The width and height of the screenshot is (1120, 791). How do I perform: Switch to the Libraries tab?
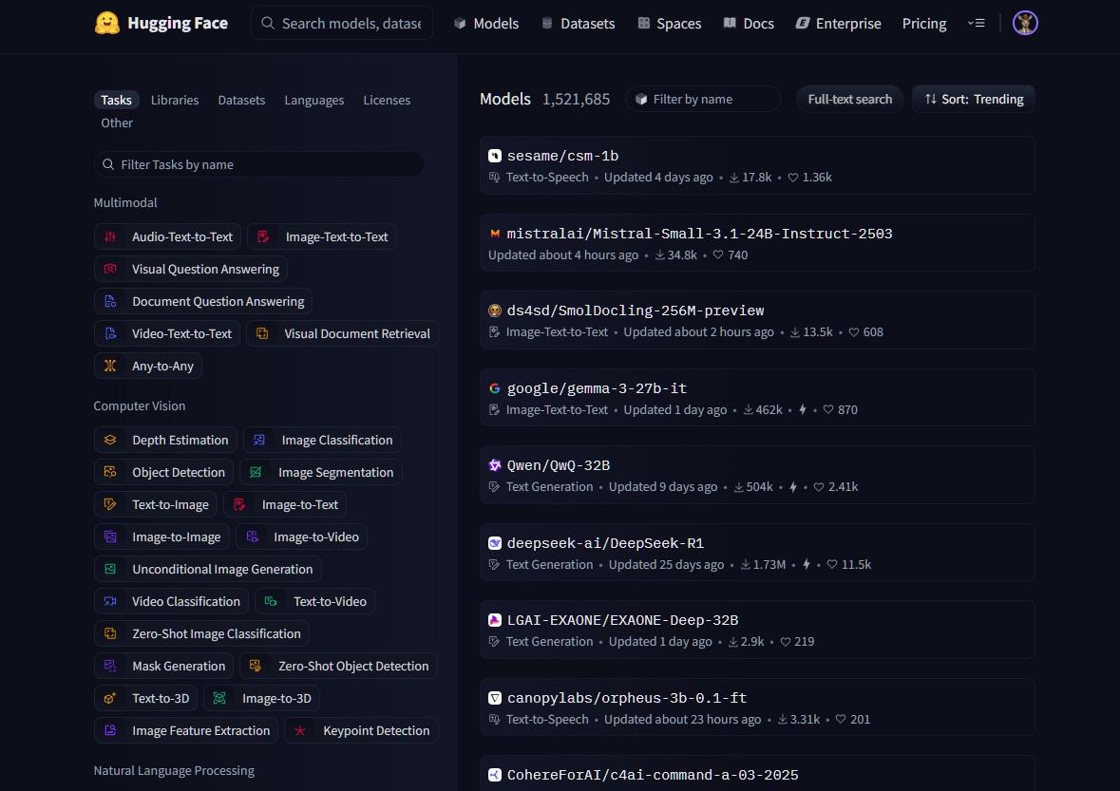click(x=175, y=99)
